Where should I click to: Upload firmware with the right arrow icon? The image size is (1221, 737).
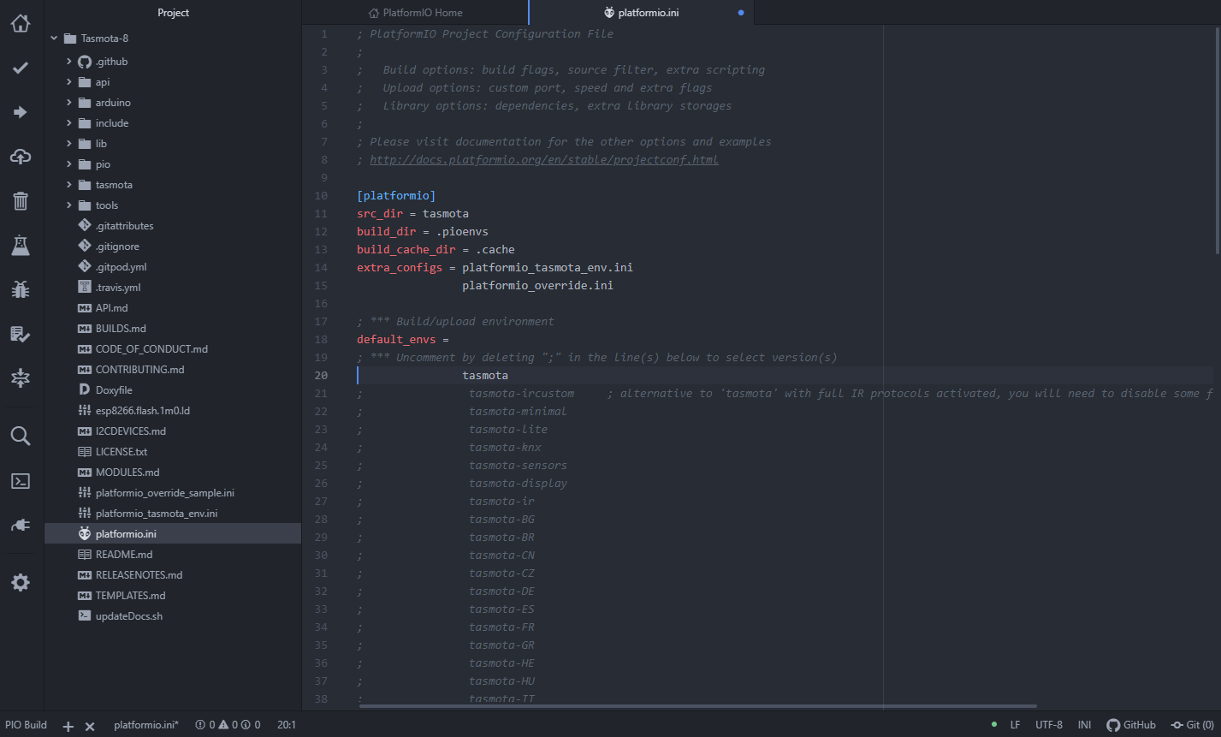click(x=21, y=112)
